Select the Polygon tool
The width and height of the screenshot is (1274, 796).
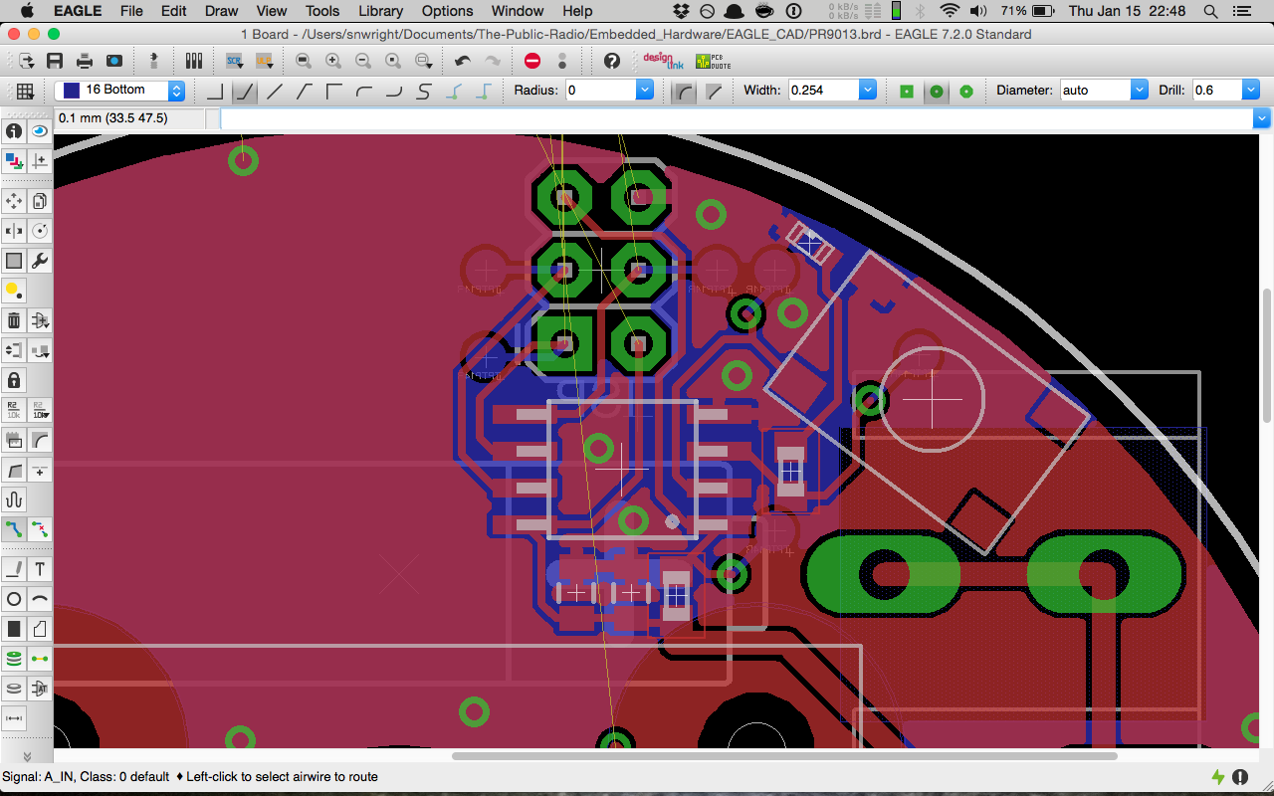point(40,629)
